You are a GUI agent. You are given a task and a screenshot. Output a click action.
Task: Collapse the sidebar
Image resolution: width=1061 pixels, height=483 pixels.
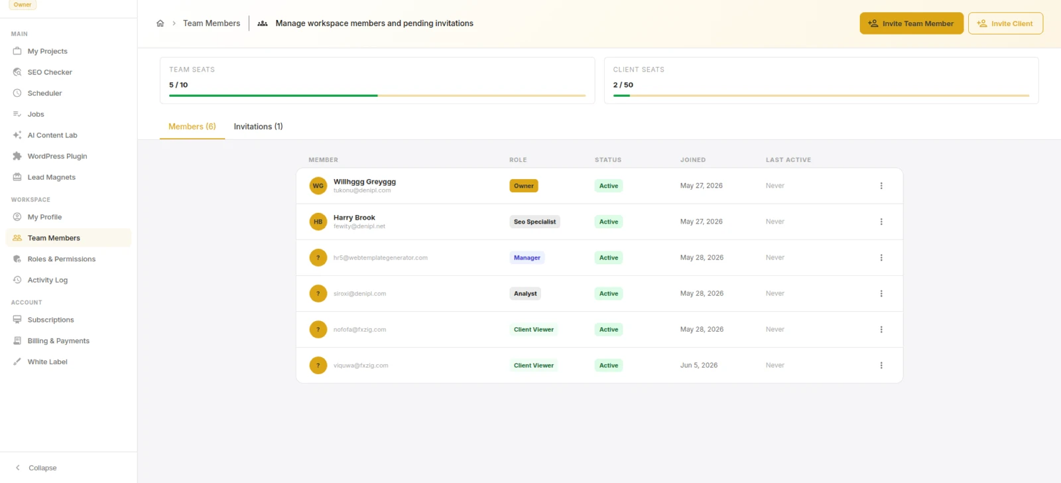pos(36,468)
